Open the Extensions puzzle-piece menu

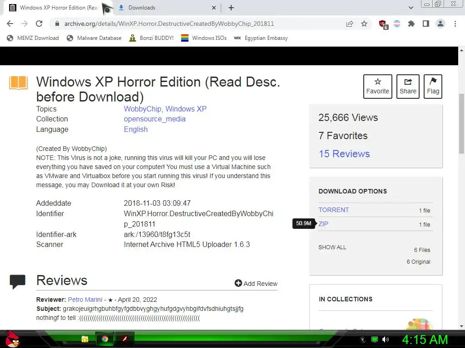point(411,24)
